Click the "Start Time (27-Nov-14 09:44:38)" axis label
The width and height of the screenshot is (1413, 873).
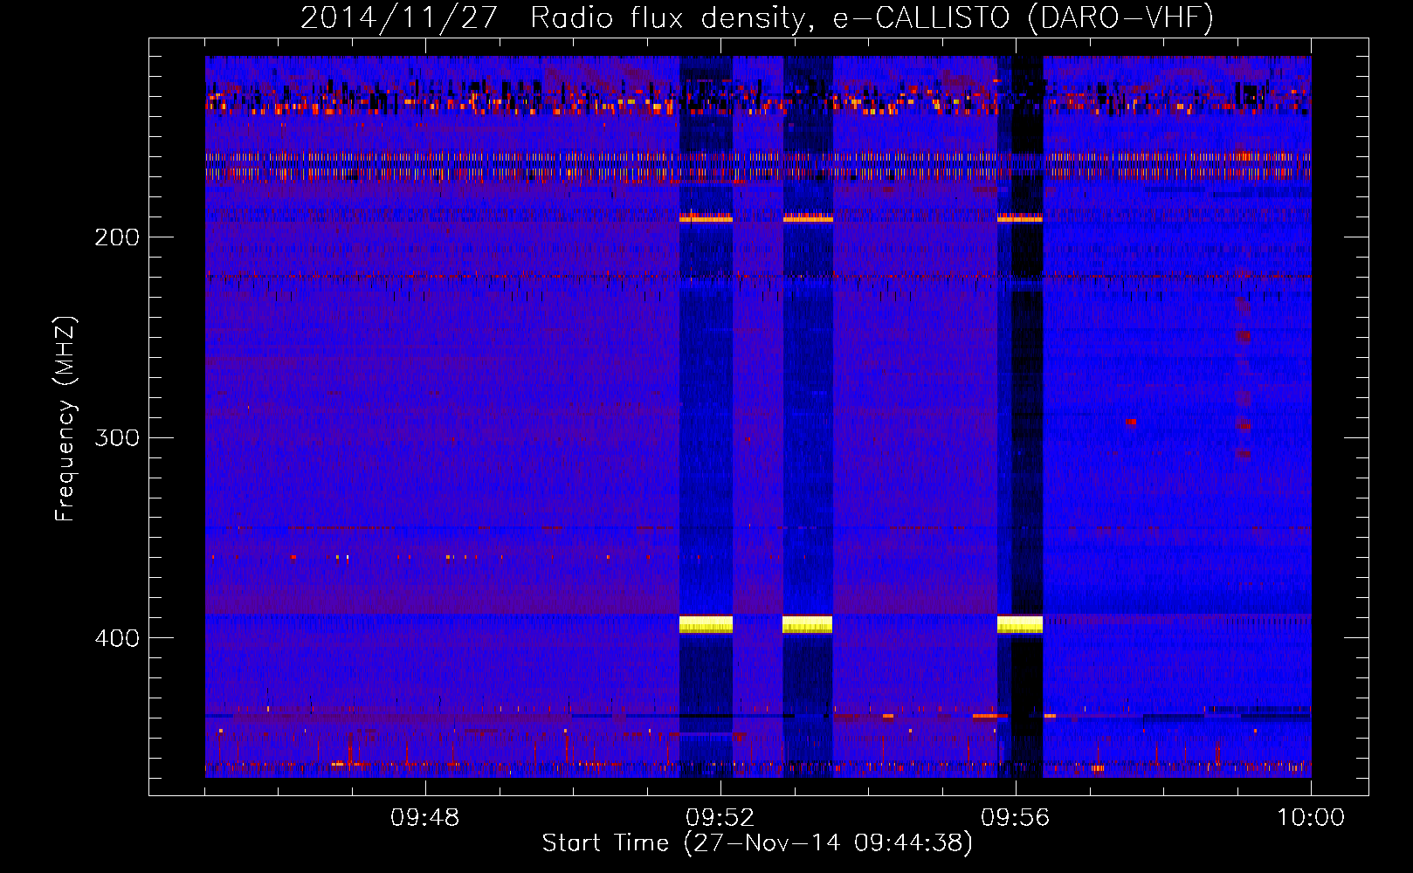pyautogui.click(x=757, y=843)
